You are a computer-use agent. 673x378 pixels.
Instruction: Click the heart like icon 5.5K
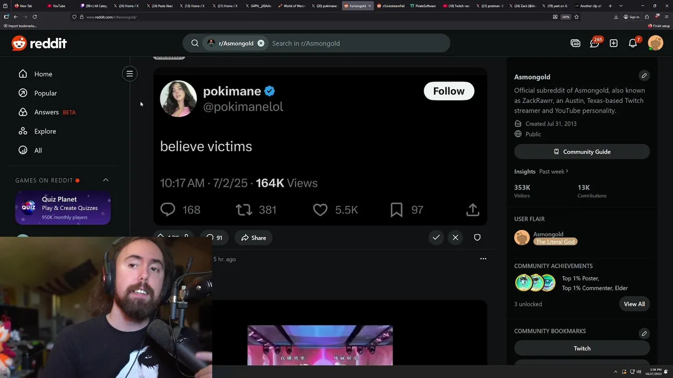pyautogui.click(x=320, y=209)
